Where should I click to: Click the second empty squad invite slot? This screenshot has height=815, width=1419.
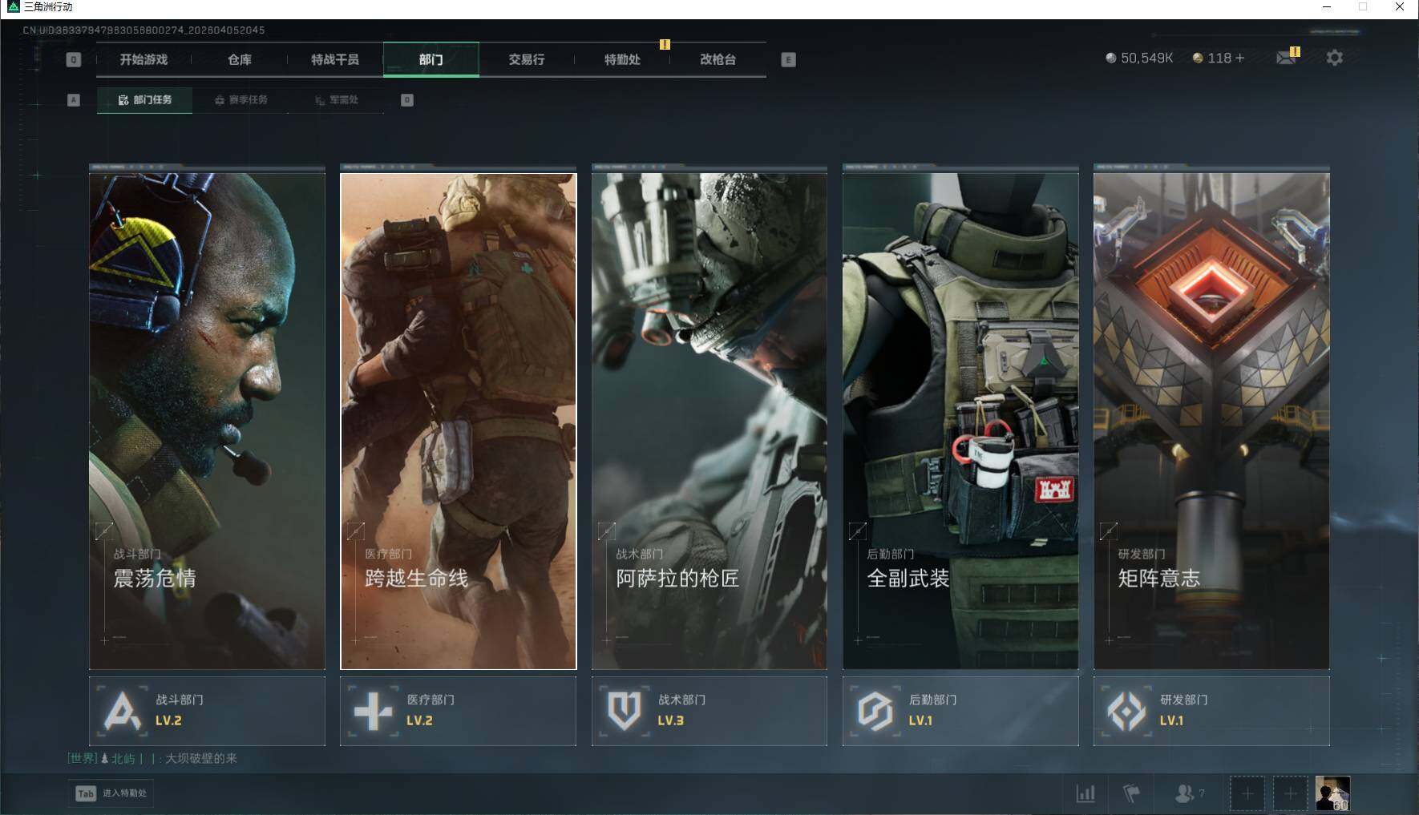pyautogui.click(x=1290, y=793)
